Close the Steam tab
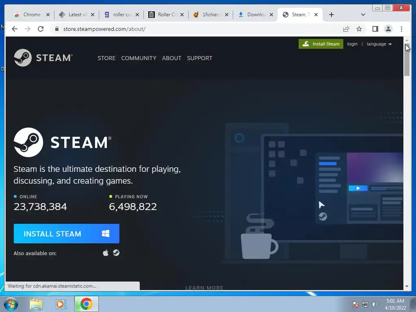Image resolution: width=416 pixels, height=312 pixels. [316, 15]
